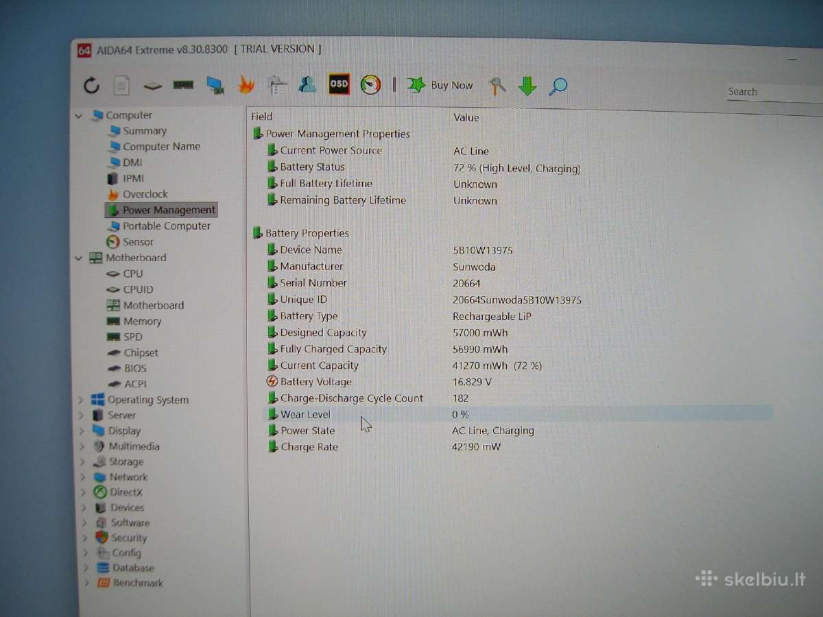This screenshot has width=823, height=617.
Task: Select Overclock in the tree
Action: click(x=138, y=194)
